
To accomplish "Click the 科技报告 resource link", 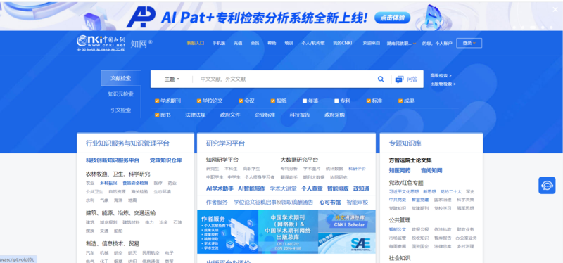I will [300, 115].
